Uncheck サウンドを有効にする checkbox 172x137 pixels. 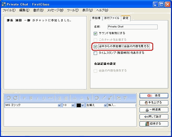tap(96, 33)
